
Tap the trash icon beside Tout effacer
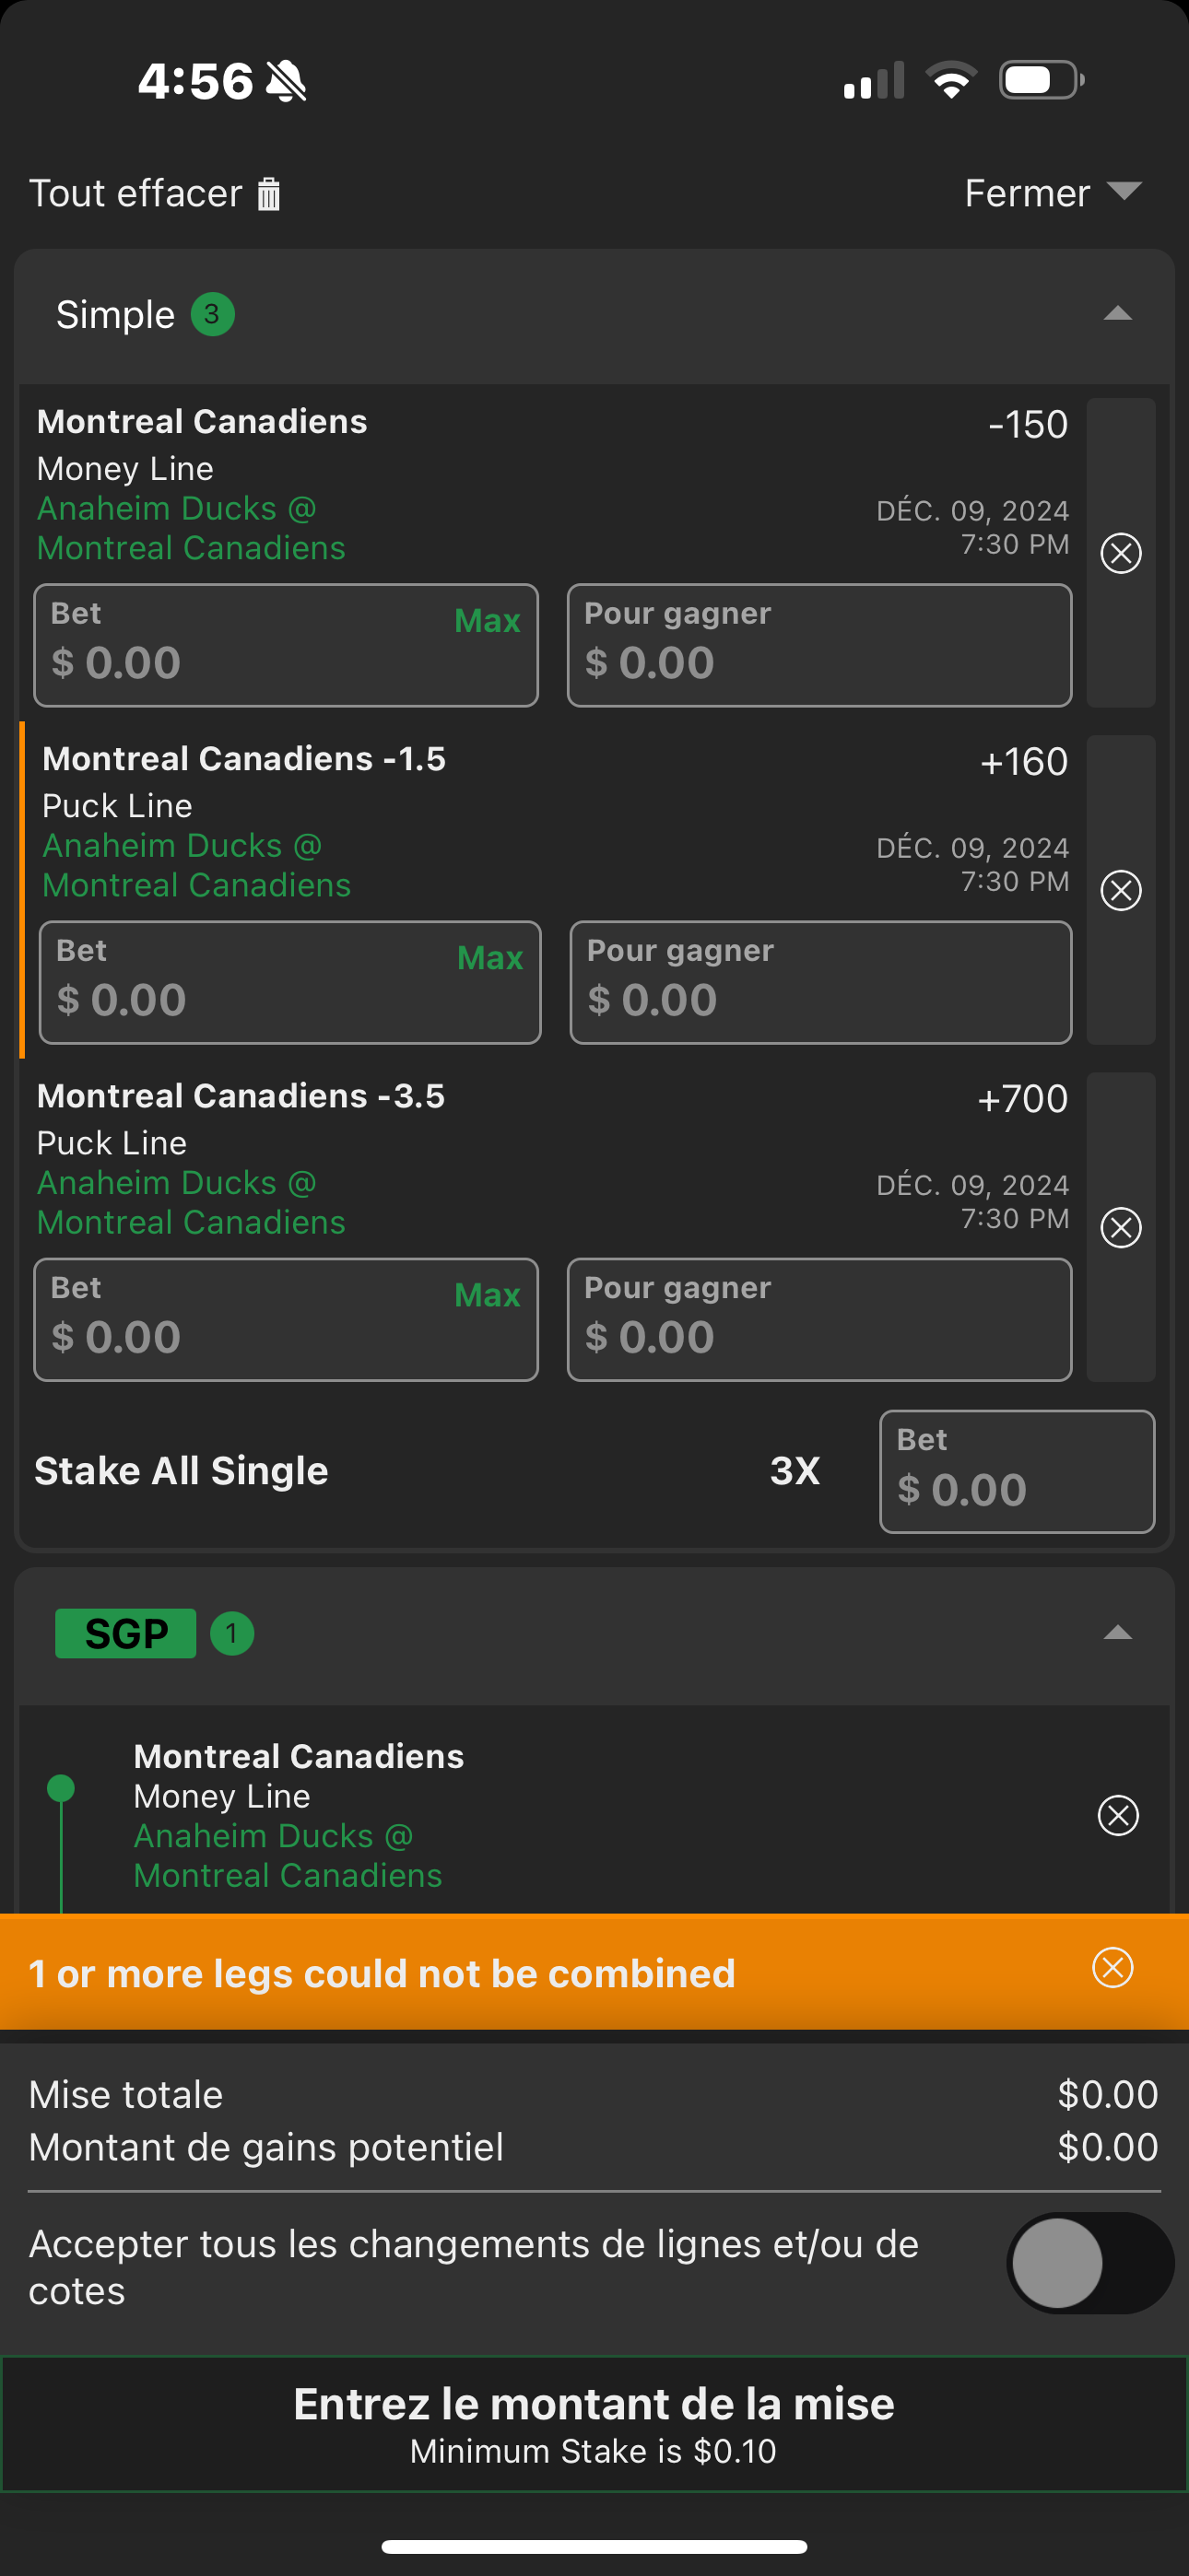pyautogui.click(x=268, y=194)
